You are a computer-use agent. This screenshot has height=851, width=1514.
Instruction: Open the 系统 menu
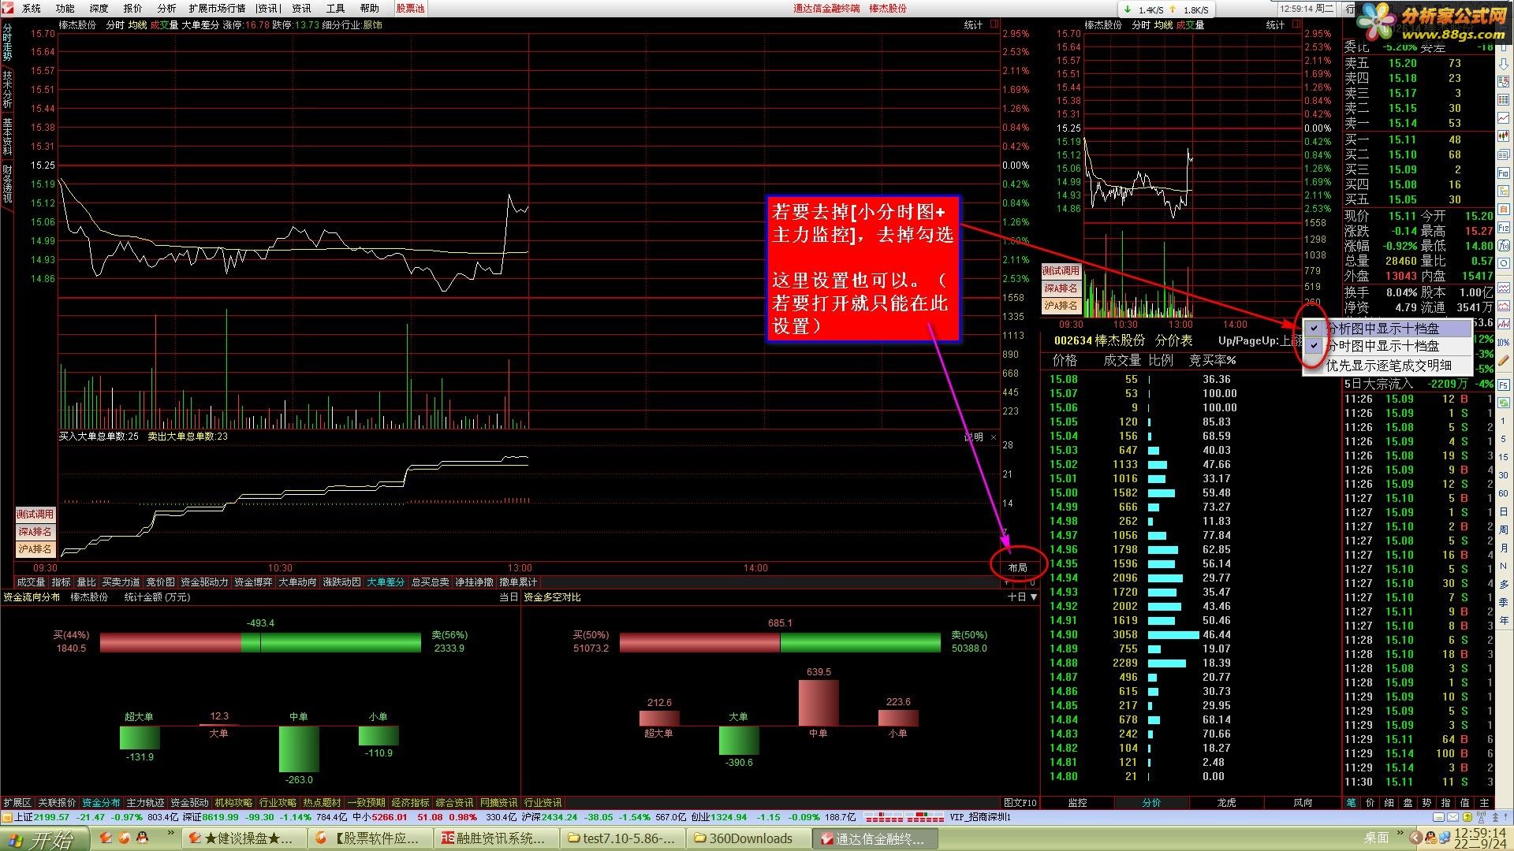(32, 9)
